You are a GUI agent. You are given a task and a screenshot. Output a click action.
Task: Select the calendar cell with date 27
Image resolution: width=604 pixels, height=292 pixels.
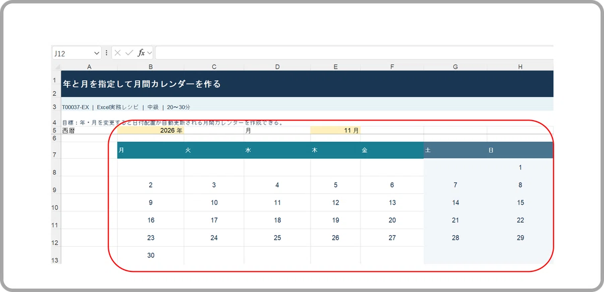coord(392,238)
